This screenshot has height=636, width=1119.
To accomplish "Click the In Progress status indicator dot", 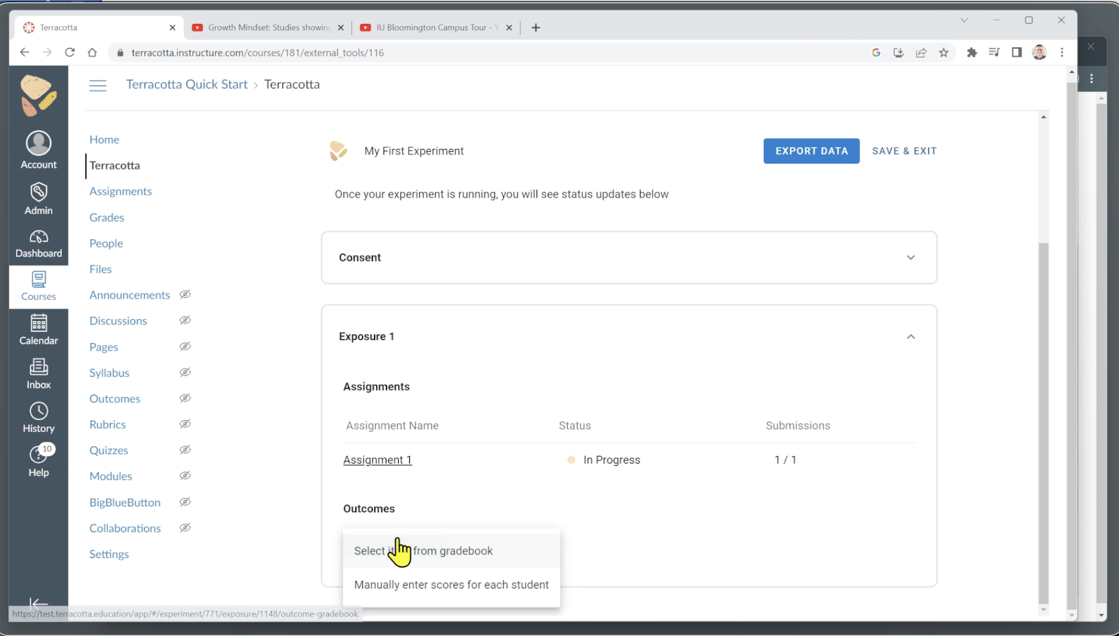I will point(571,460).
